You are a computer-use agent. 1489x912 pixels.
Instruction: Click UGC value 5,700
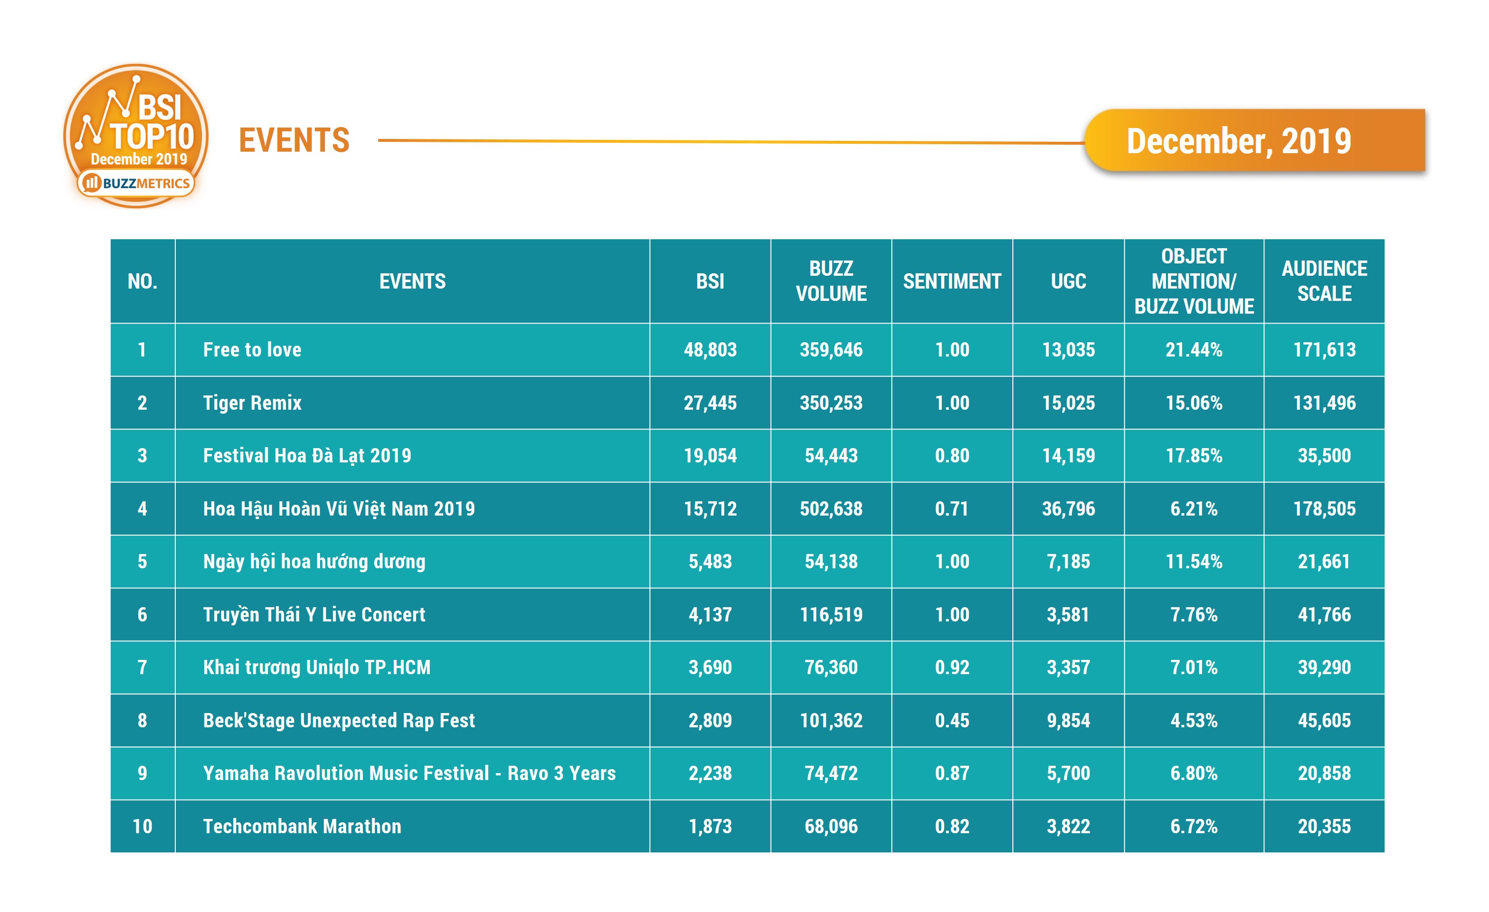click(x=1068, y=774)
